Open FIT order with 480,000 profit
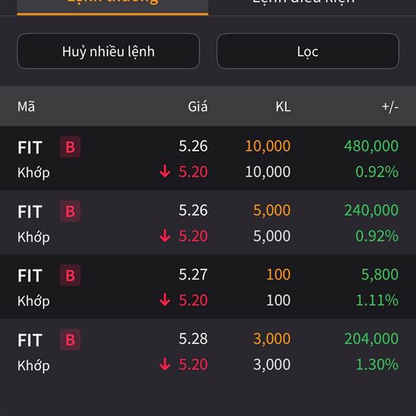416x416 pixels. click(208, 158)
